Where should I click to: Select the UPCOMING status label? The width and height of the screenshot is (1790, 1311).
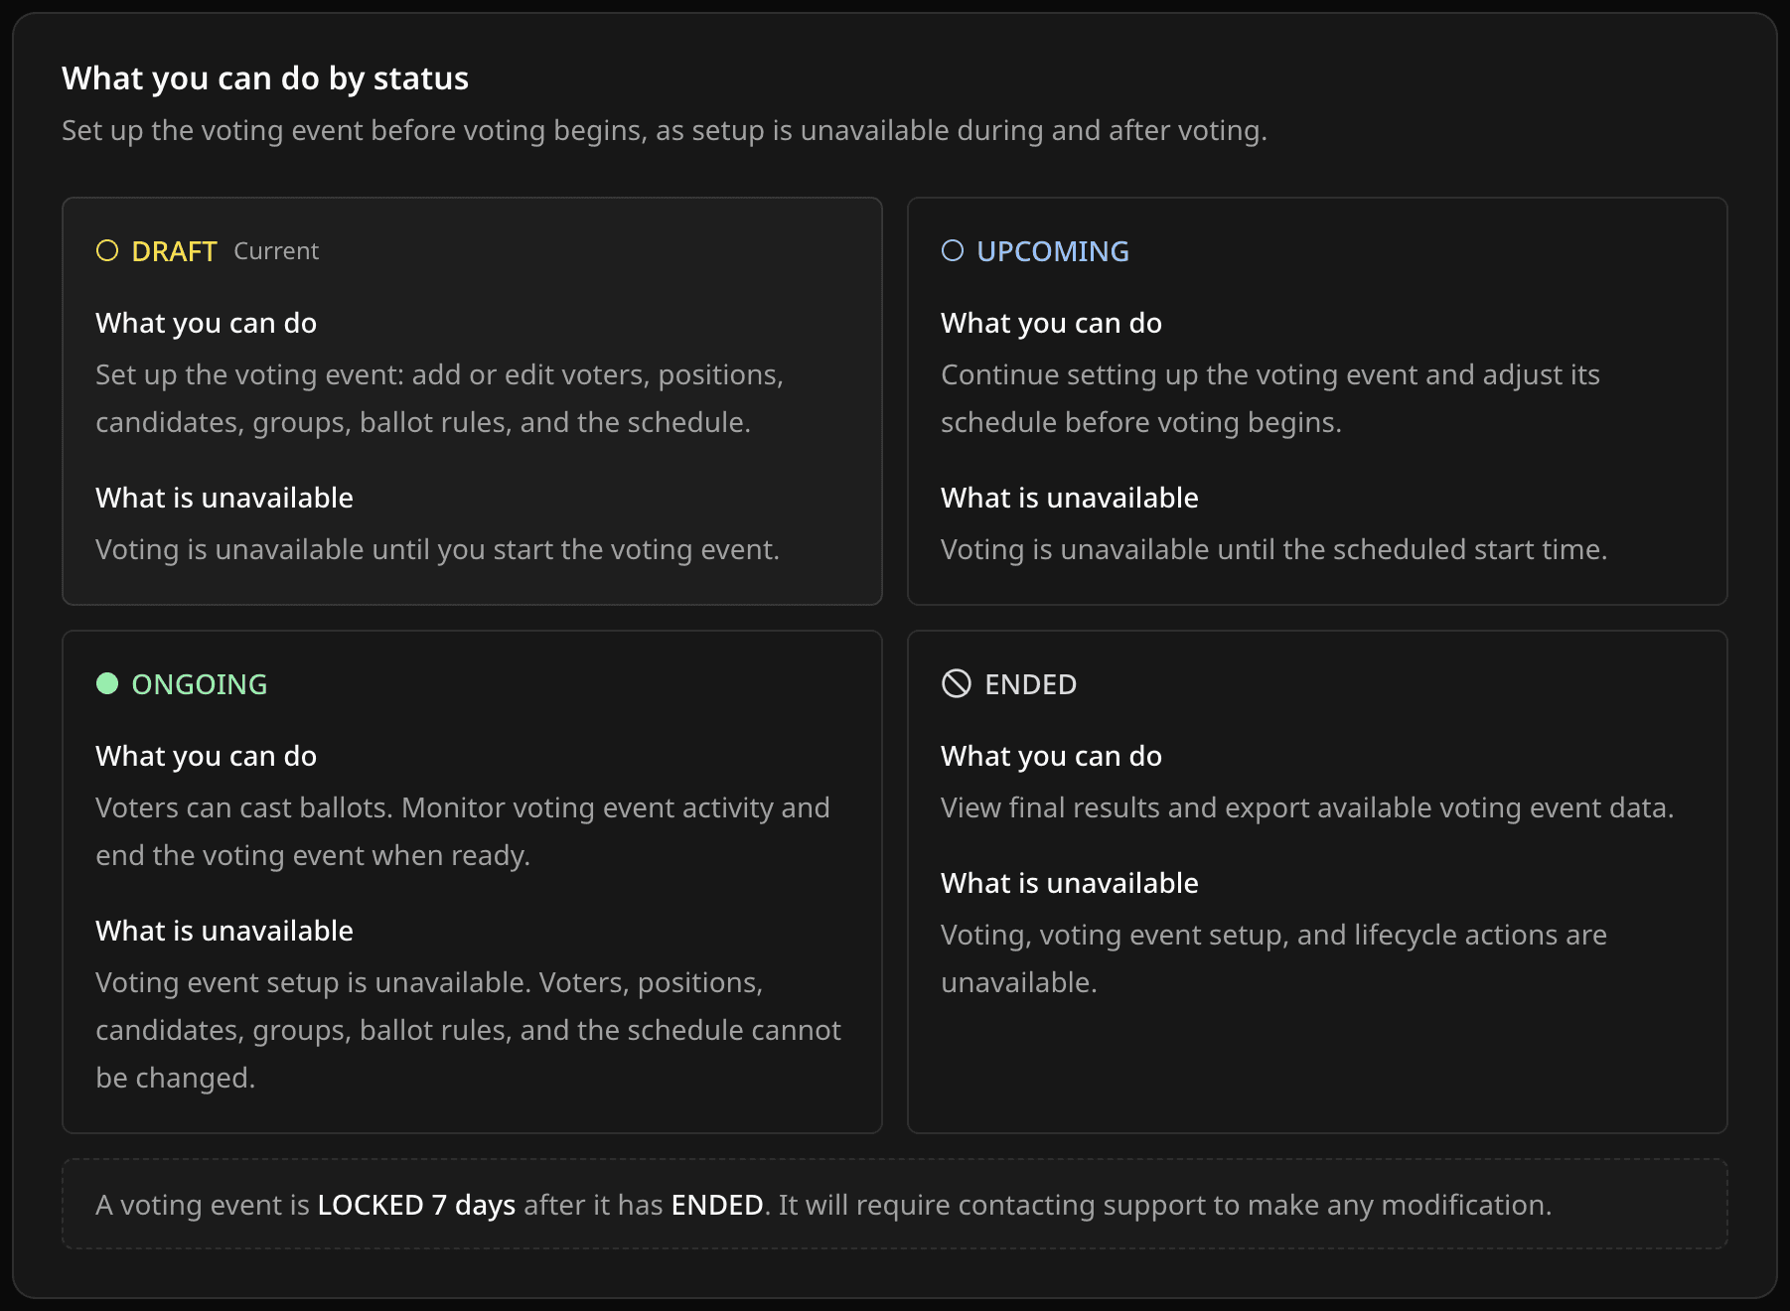(x=1053, y=251)
